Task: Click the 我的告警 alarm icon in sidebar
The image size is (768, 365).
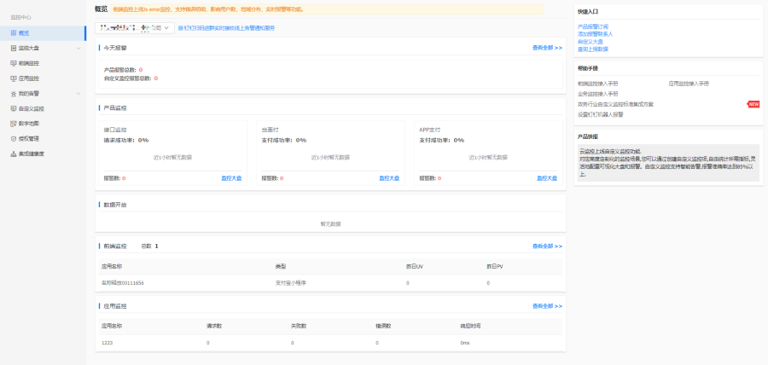Action: click(14, 94)
